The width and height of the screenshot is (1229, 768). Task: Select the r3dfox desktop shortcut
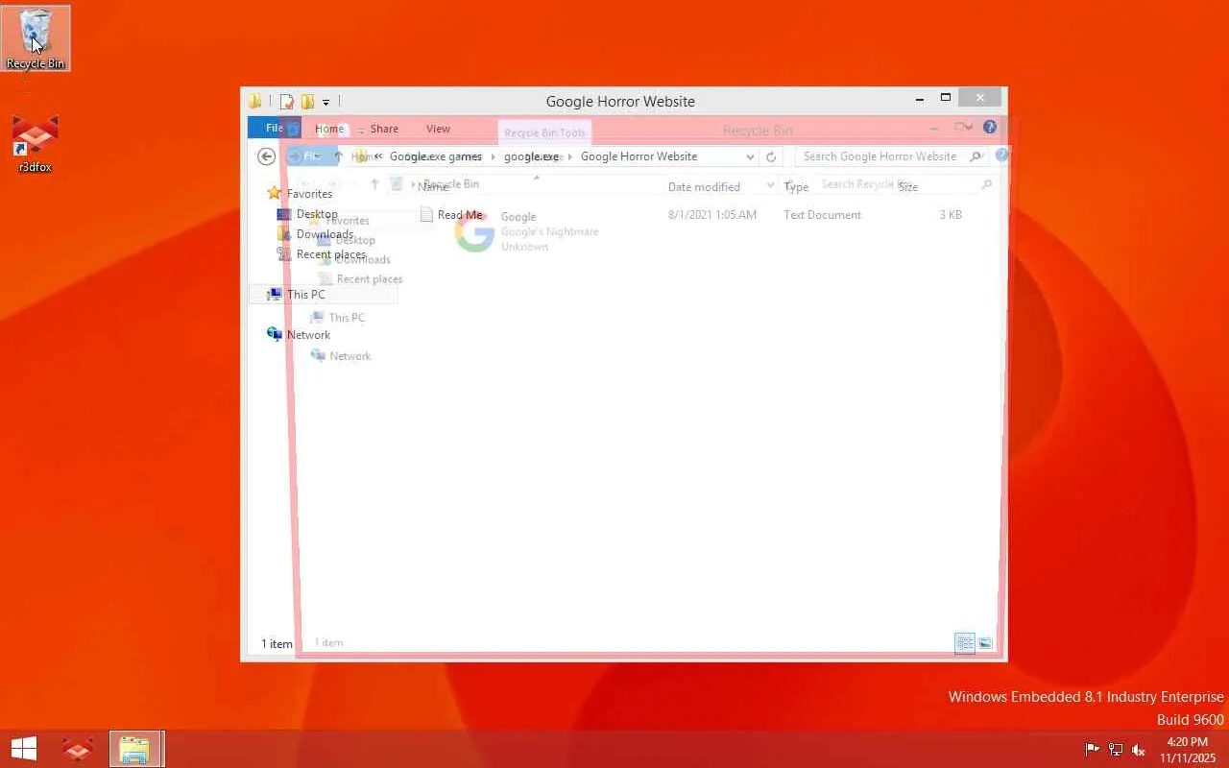pos(36,144)
